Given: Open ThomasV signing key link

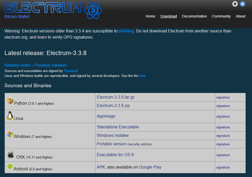Looking at the screenshot, I should [x=71, y=71].
